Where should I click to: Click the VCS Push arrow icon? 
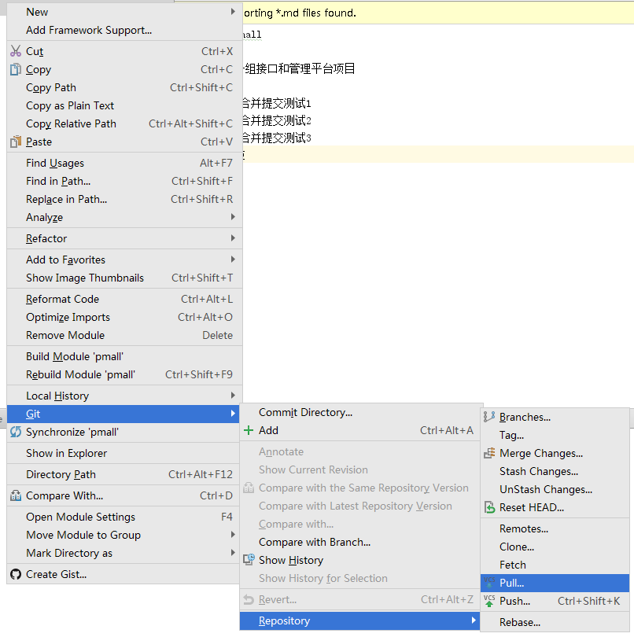pos(489,601)
